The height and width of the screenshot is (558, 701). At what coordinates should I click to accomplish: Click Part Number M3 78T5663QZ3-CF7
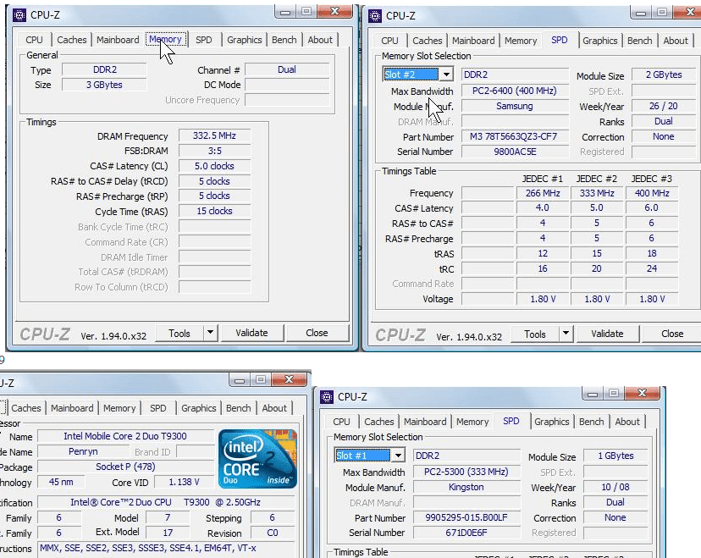click(x=515, y=136)
